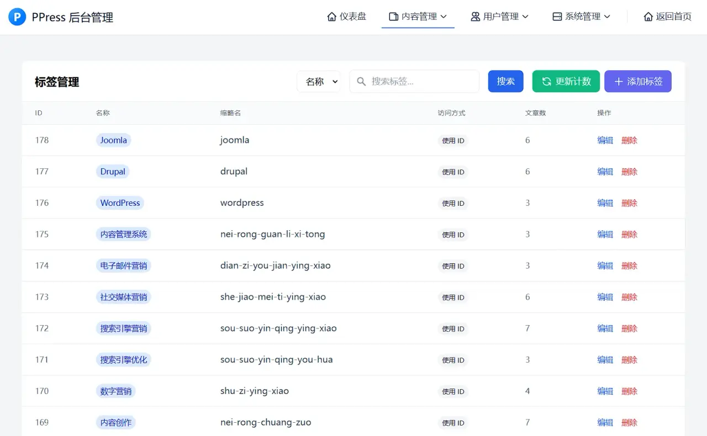Click the magnifier icon in the search box
Image resolution: width=707 pixels, height=436 pixels.
(x=361, y=81)
